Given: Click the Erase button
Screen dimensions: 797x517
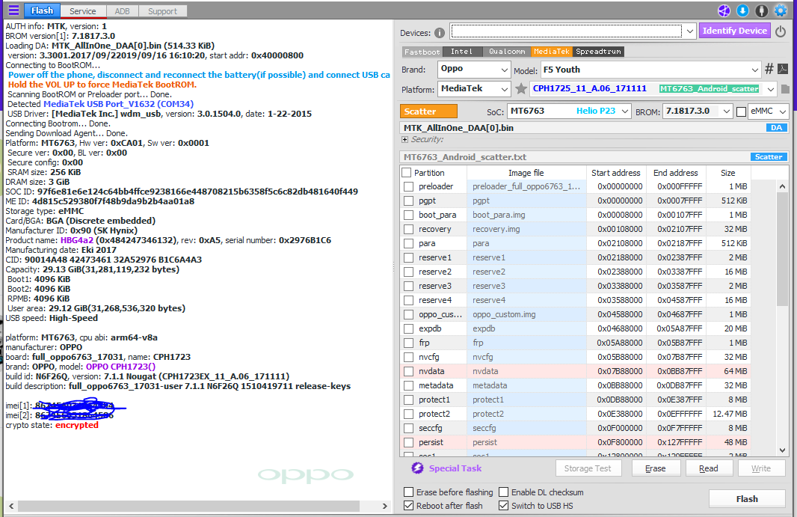Looking at the screenshot, I should coord(655,468).
